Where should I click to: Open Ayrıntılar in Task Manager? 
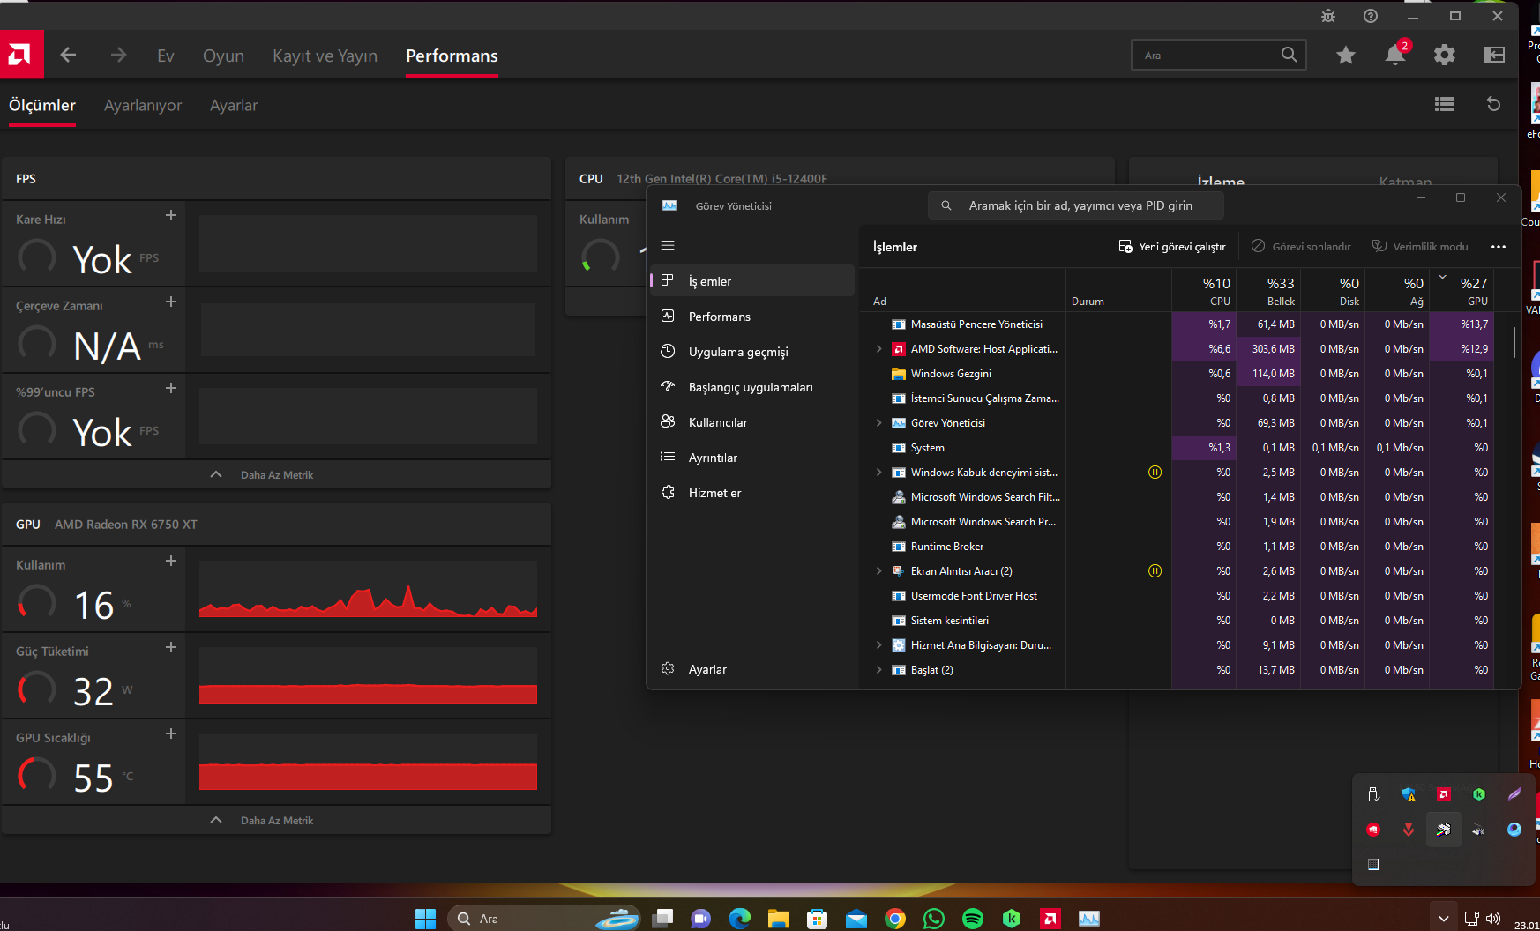[752, 458]
